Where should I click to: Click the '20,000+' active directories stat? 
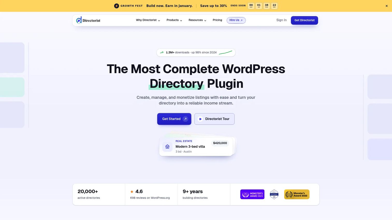coord(88,192)
